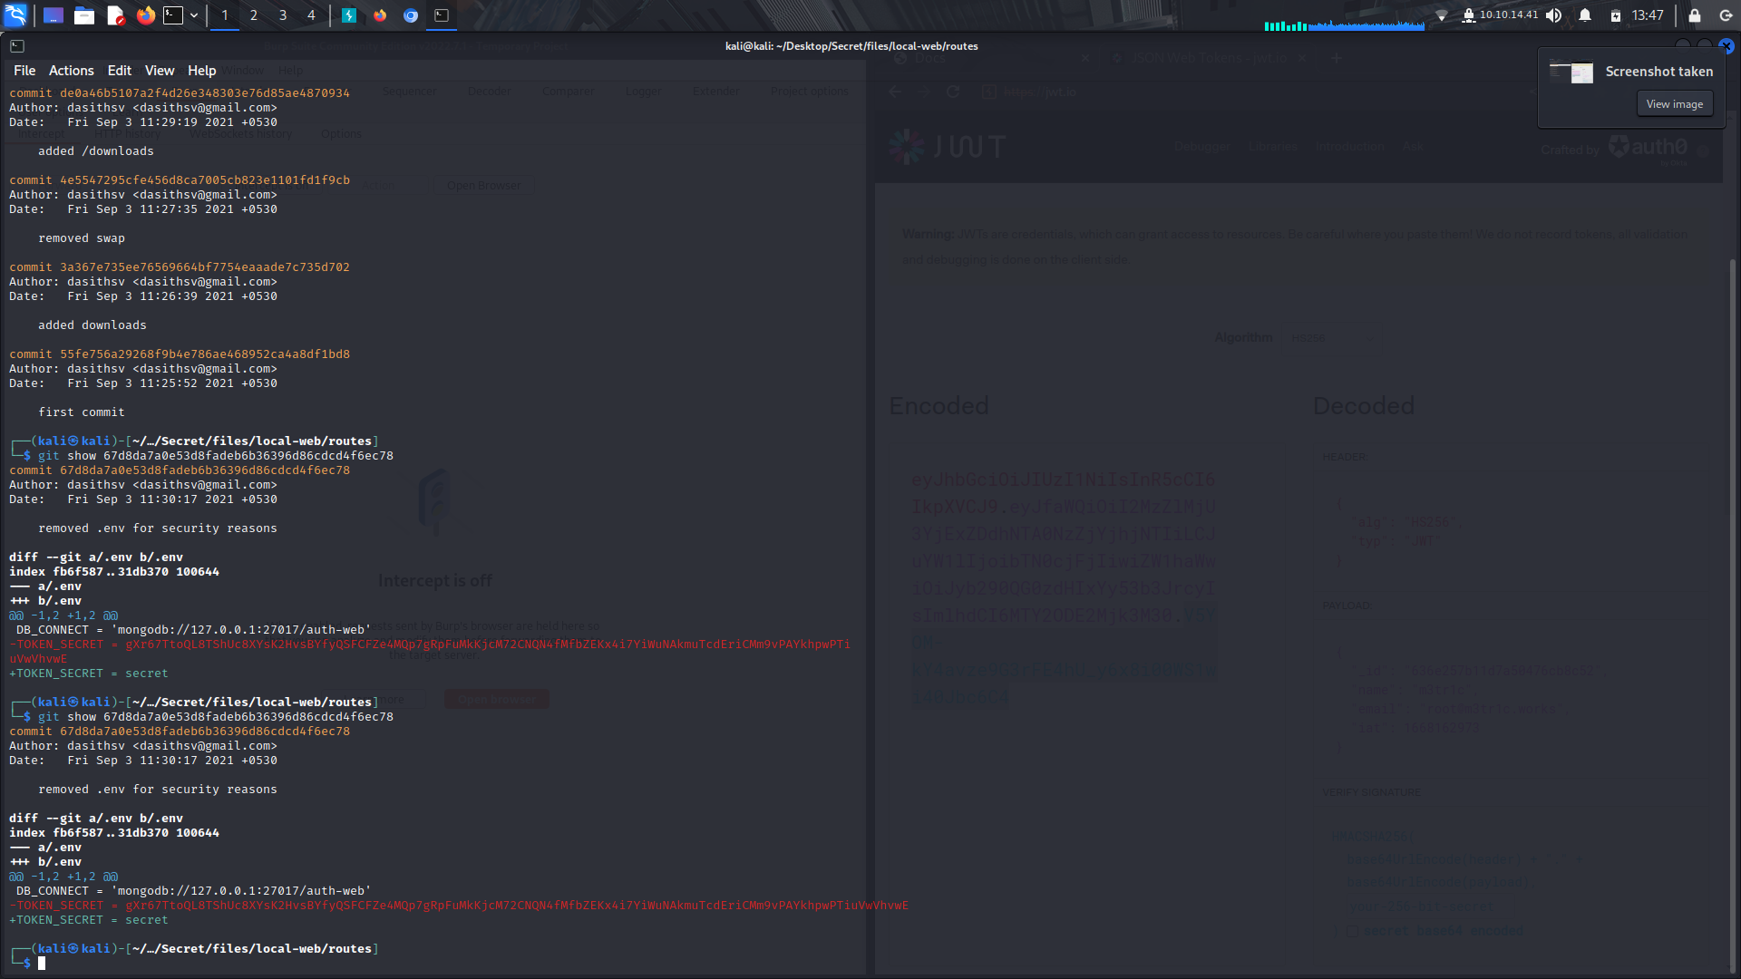Click the 'added downloads' commit message
This screenshot has height=979, width=1741.
[x=92, y=325]
